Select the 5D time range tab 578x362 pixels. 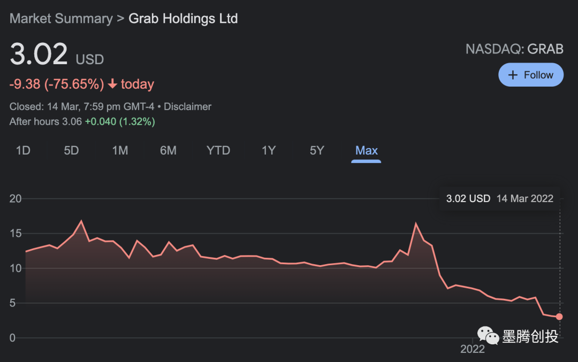pyautogui.click(x=71, y=151)
